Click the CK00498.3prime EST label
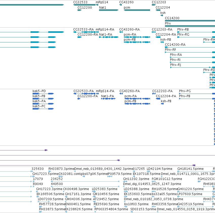The height and width of the screenshot is (213, 215). [76, 189]
